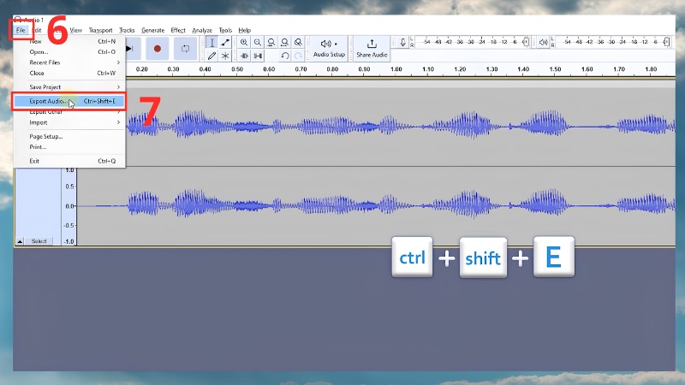The height and width of the screenshot is (385, 685).
Task: Click the 1.50 mark on the timeline ruler
Action: [555, 69]
